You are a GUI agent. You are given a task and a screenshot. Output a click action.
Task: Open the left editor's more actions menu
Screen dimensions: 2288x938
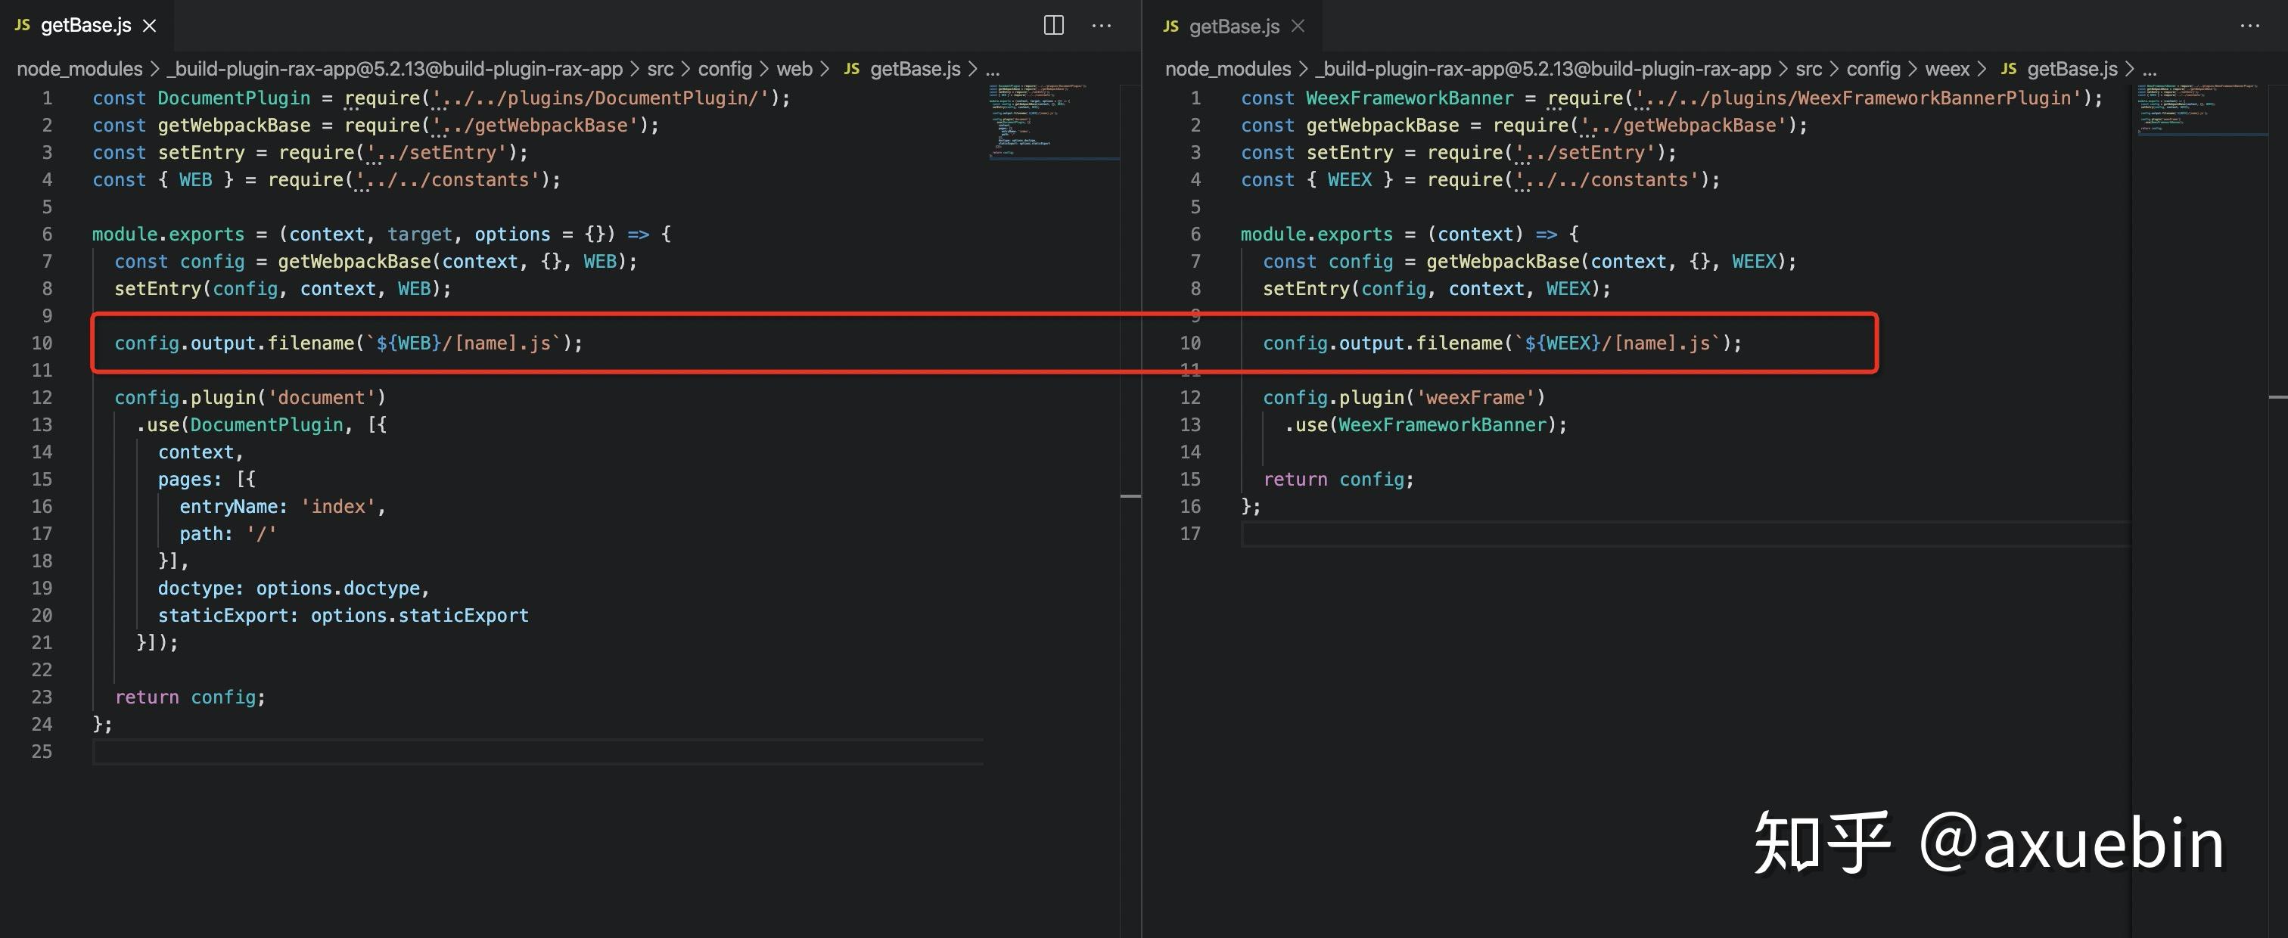(1102, 25)
